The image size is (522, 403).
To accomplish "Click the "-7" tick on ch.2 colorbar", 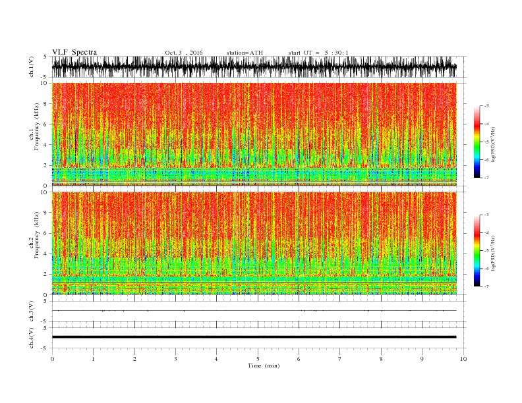I will tap(486, 286).
